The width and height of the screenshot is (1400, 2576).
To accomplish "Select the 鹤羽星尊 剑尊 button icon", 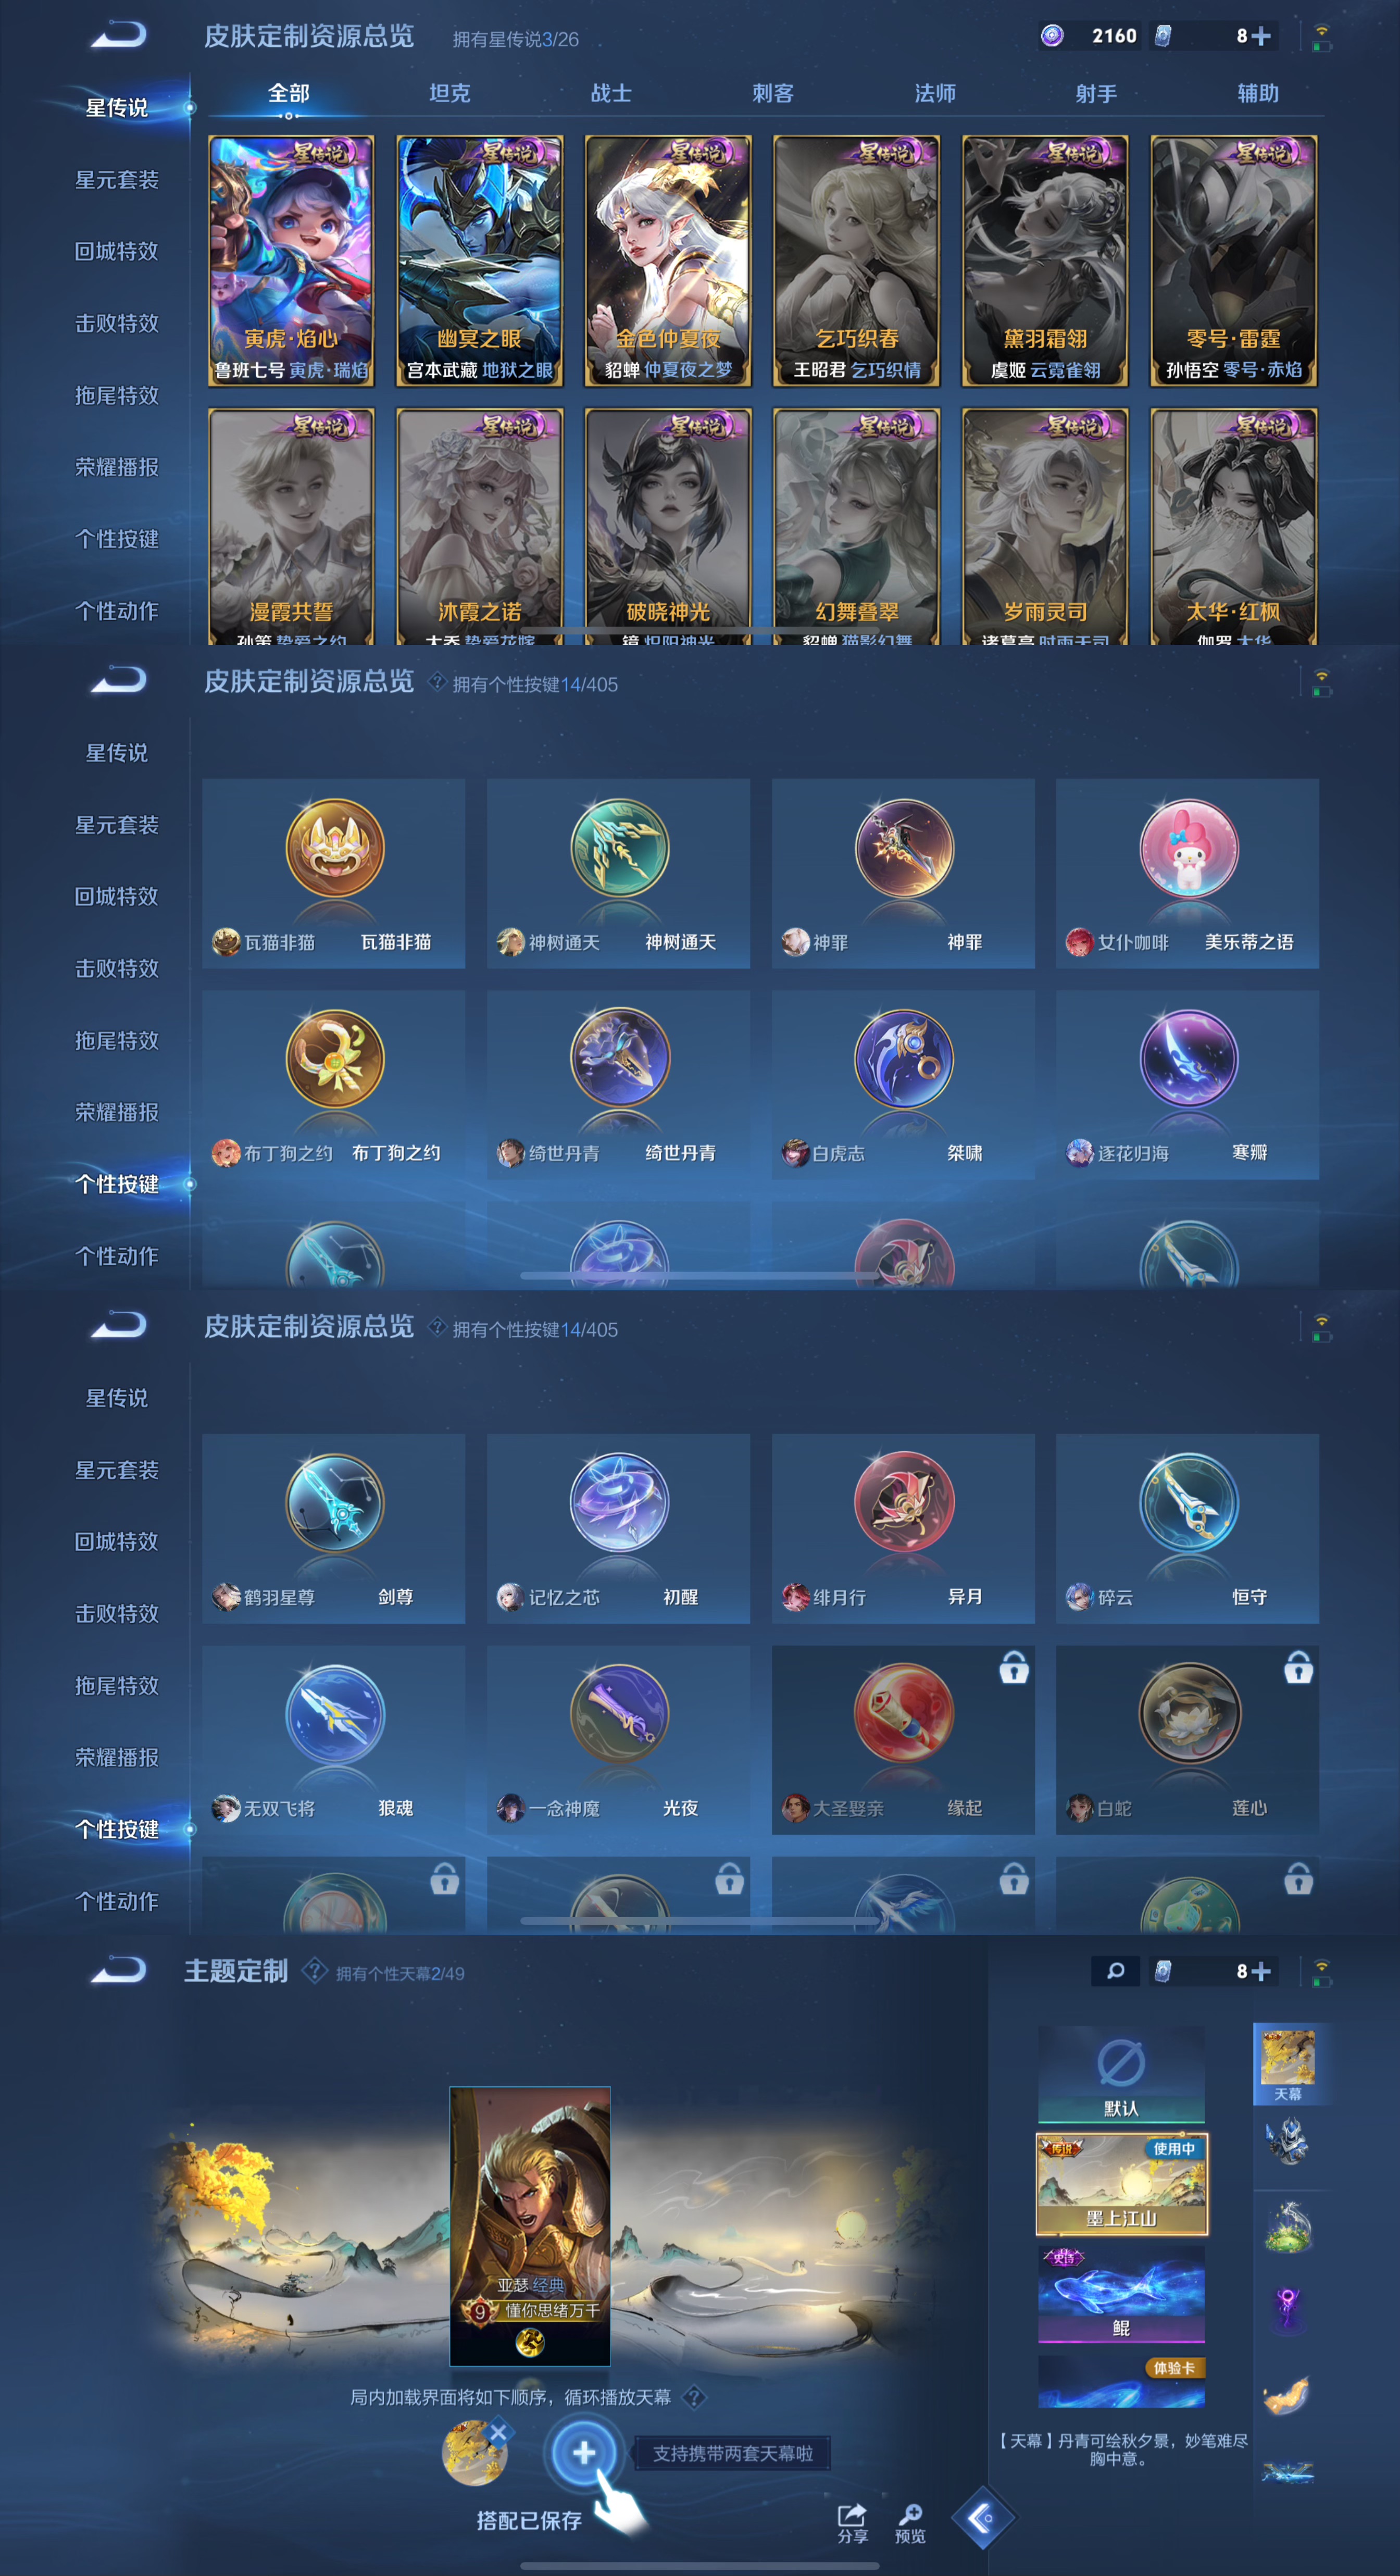I will [335, 1503].
